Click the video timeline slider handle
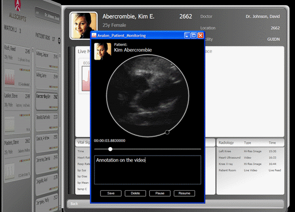295x212 pixels. 110,149
